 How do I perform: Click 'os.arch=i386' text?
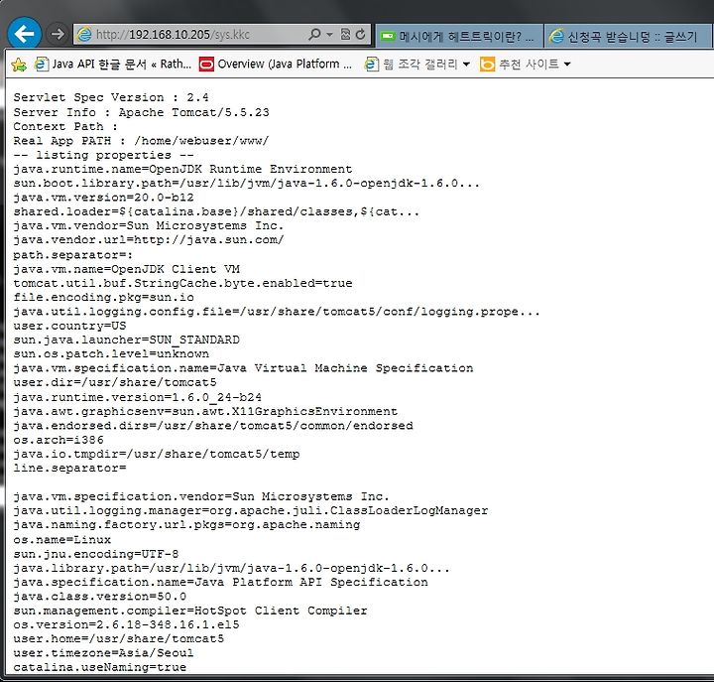[59, 440]
